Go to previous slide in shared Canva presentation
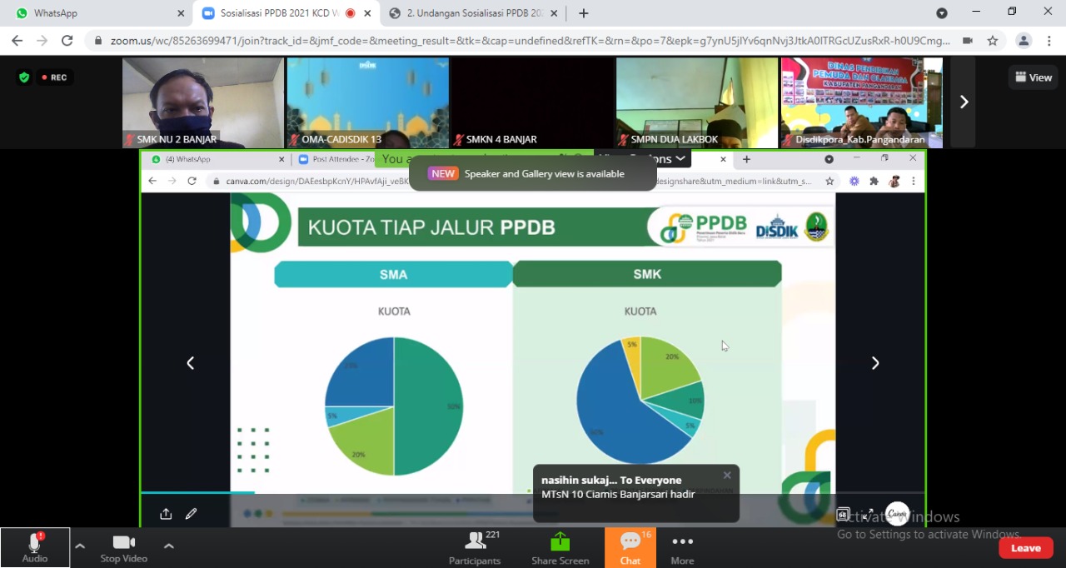1066x568 pixels. 190,363
